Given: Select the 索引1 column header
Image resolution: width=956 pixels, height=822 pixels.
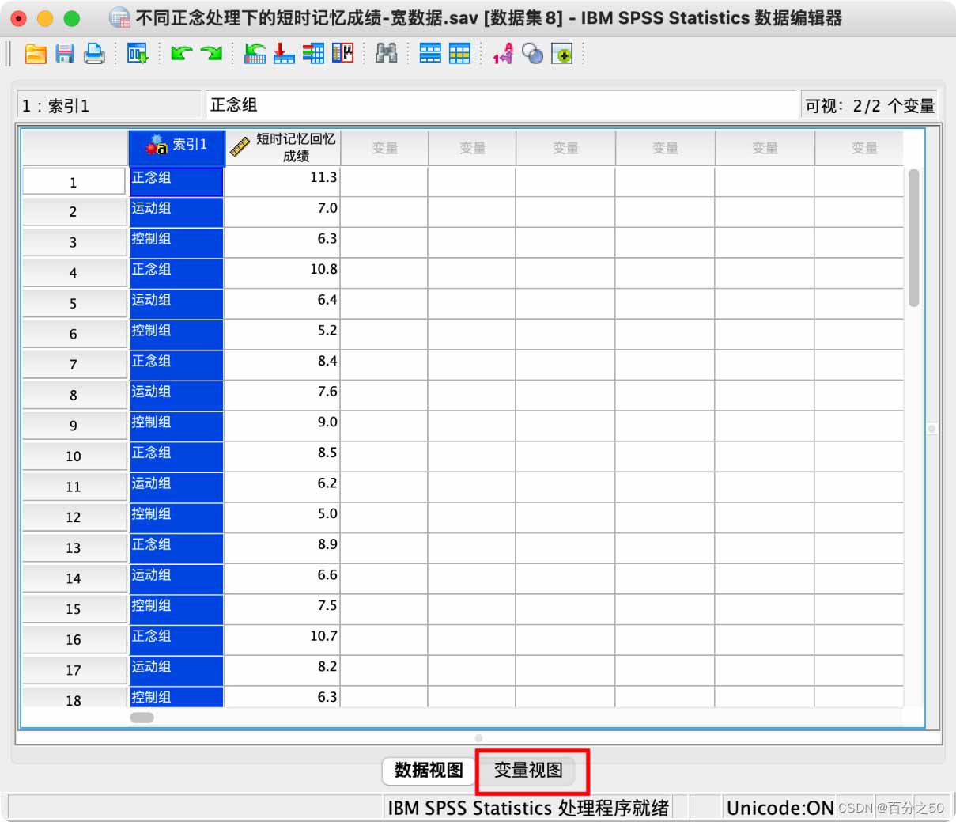Looking at the screenshot, I should pos(177,148).
